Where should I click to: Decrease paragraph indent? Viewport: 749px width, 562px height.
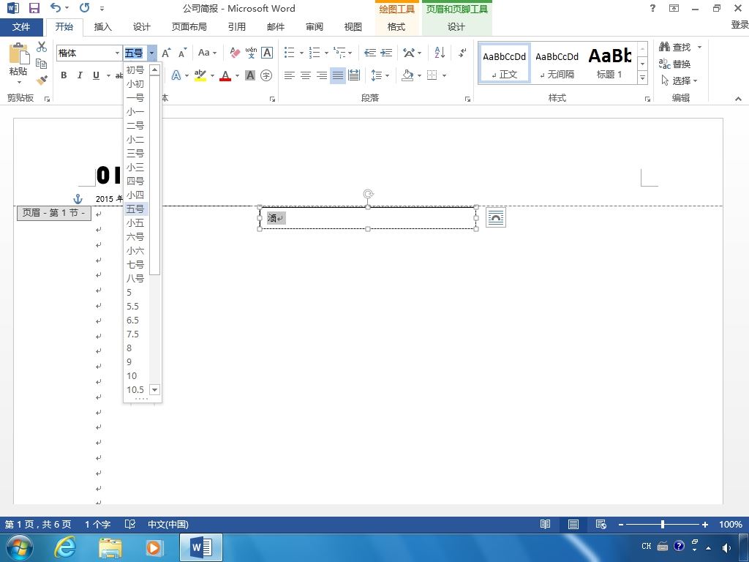tap(369, 53)
